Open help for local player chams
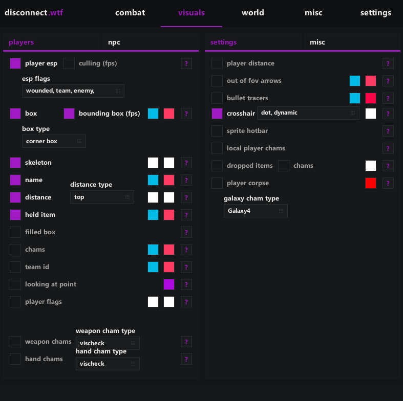The height and width of the screenshot is (401, 403). [x=388, y=148]
